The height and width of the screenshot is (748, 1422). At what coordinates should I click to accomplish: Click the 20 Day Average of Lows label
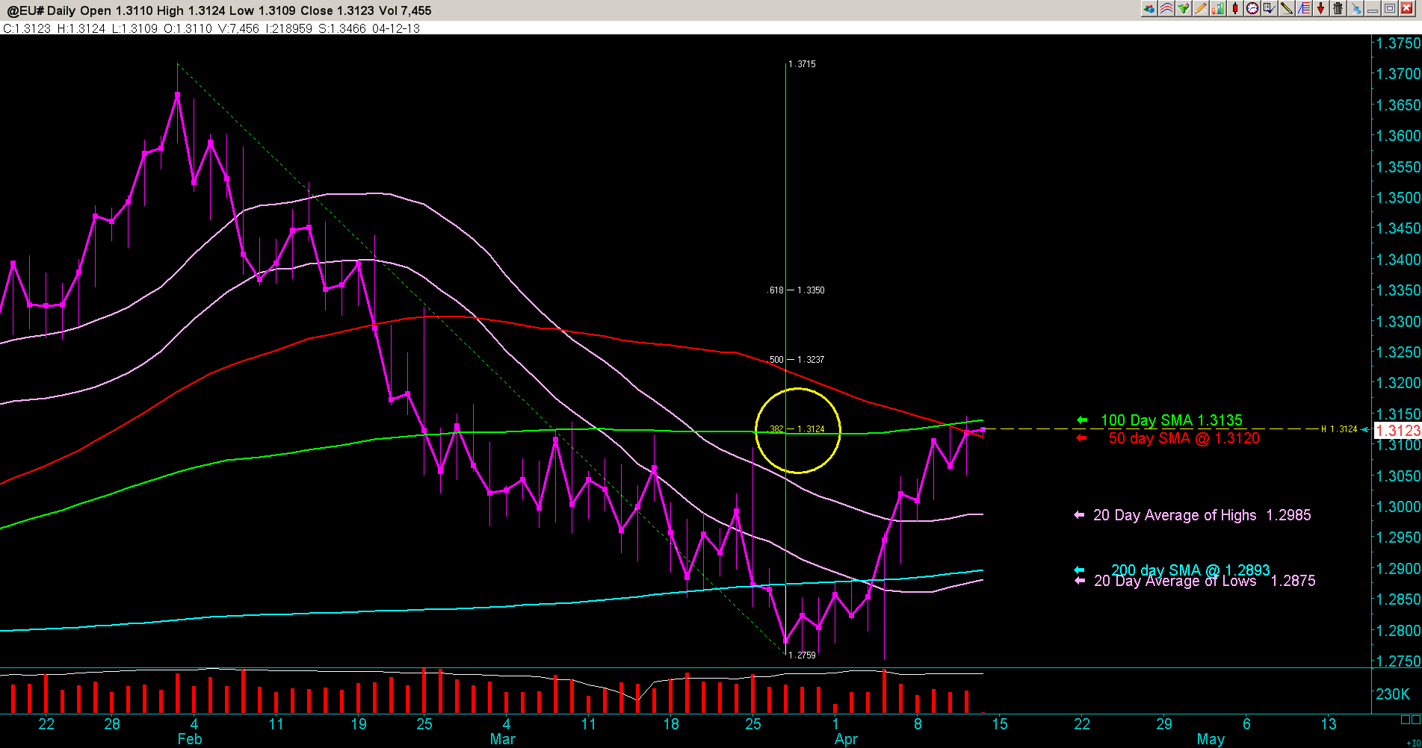[x=1205, y=581]
